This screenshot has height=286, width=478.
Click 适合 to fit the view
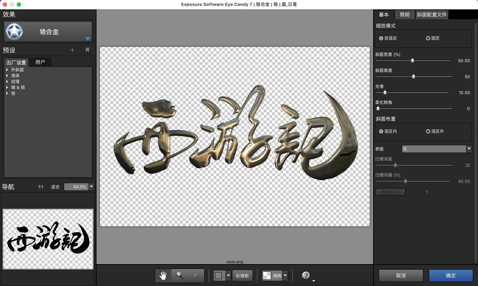click(x=55, y=187)
